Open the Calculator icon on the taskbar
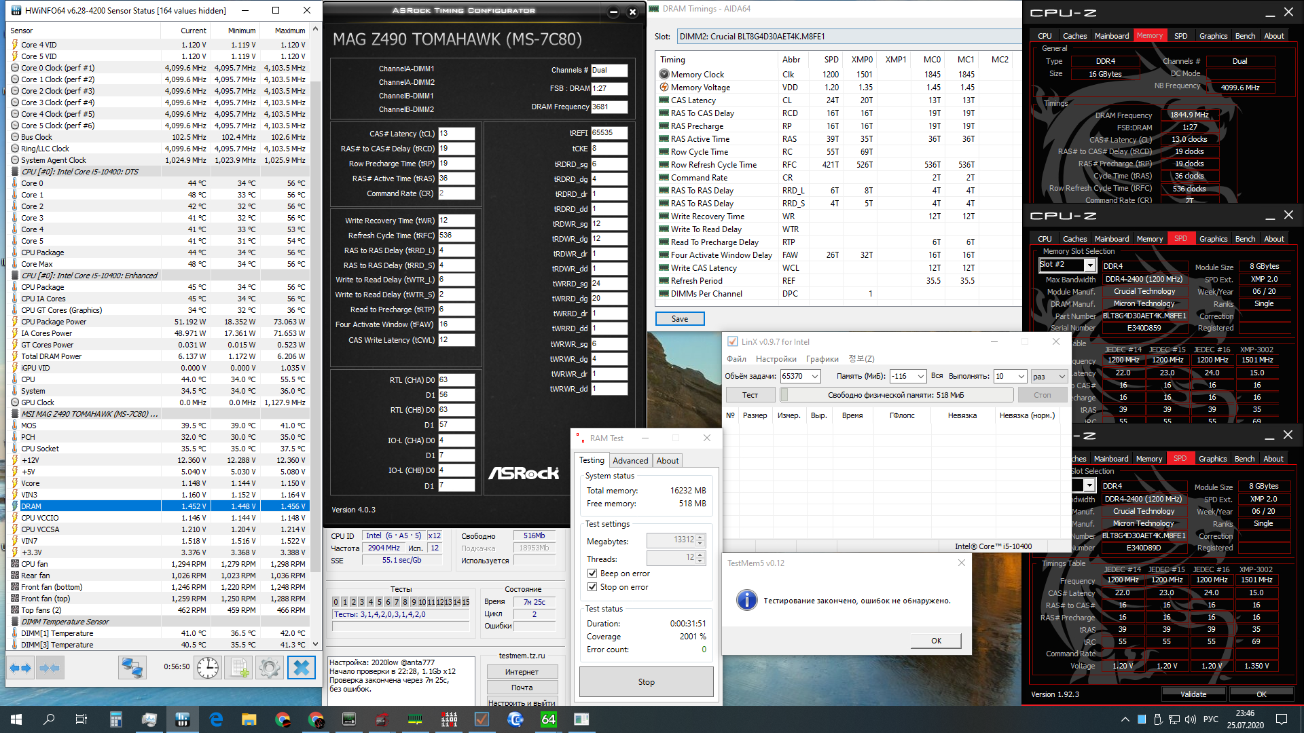 (116, 719)
